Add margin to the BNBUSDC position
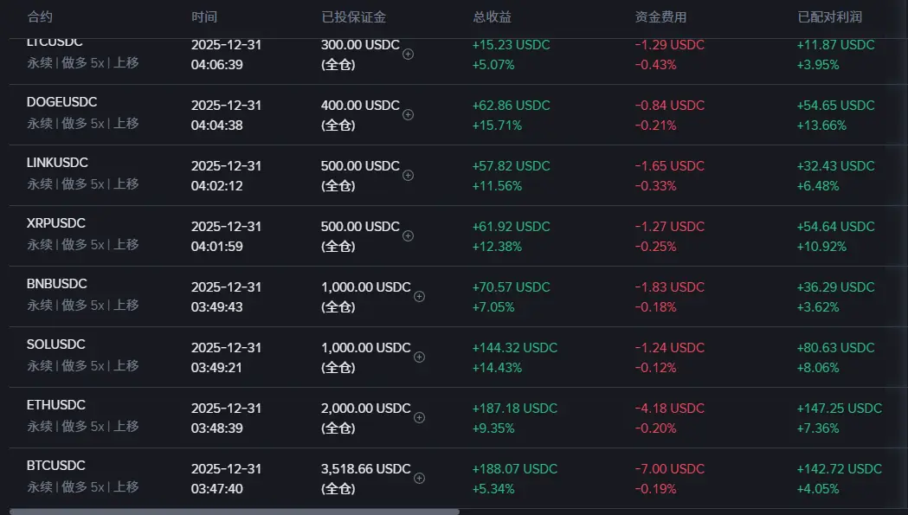This screenshot has width=908, height=515. click(x=419, y=297)
